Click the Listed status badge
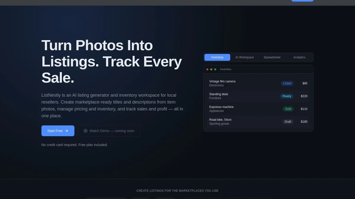Screen dimensions: 355x199 [x=287, y=83]
